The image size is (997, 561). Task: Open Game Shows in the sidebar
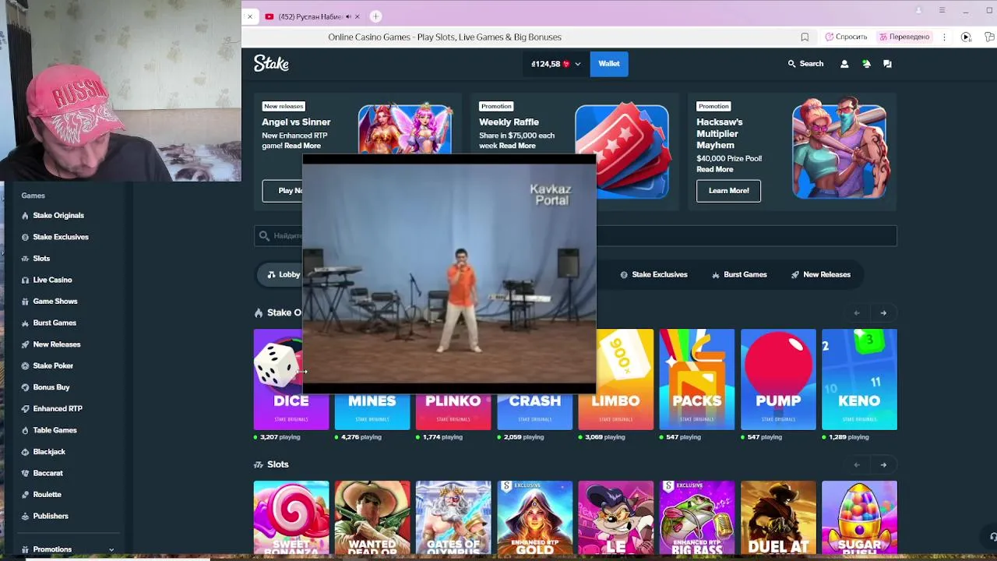tap(55, 302)
